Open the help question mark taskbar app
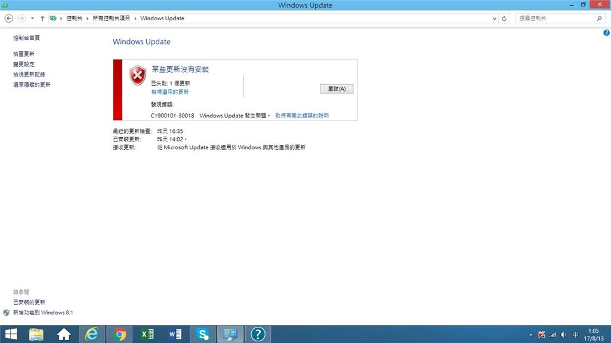The image size is (611, 343). click(x=258, y=335)
